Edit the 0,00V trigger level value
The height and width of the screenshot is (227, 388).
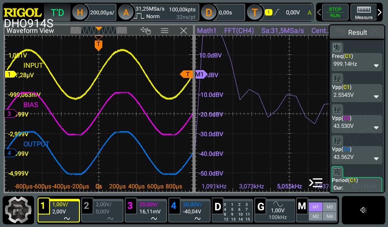coord(293,12)
